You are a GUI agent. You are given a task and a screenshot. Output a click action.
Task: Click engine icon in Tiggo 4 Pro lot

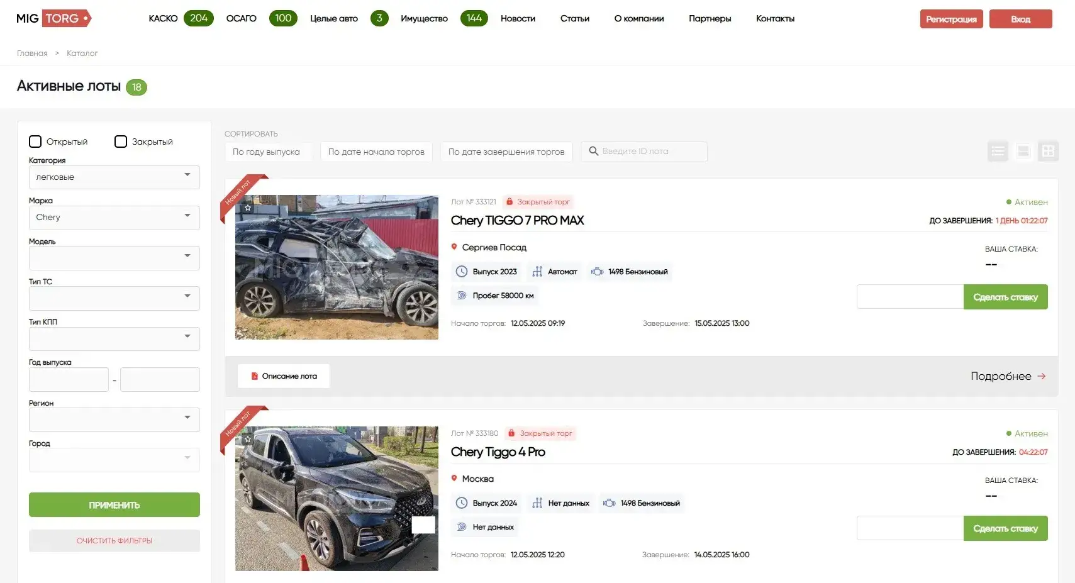point(610,503)
